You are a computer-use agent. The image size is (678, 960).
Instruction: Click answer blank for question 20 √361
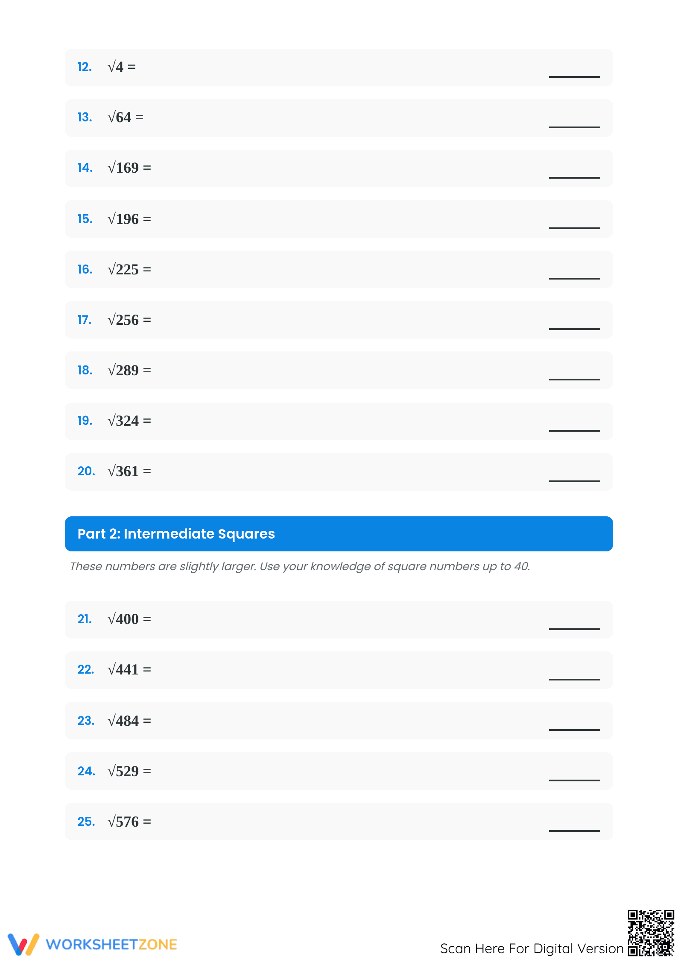click(x=575, y=481)
